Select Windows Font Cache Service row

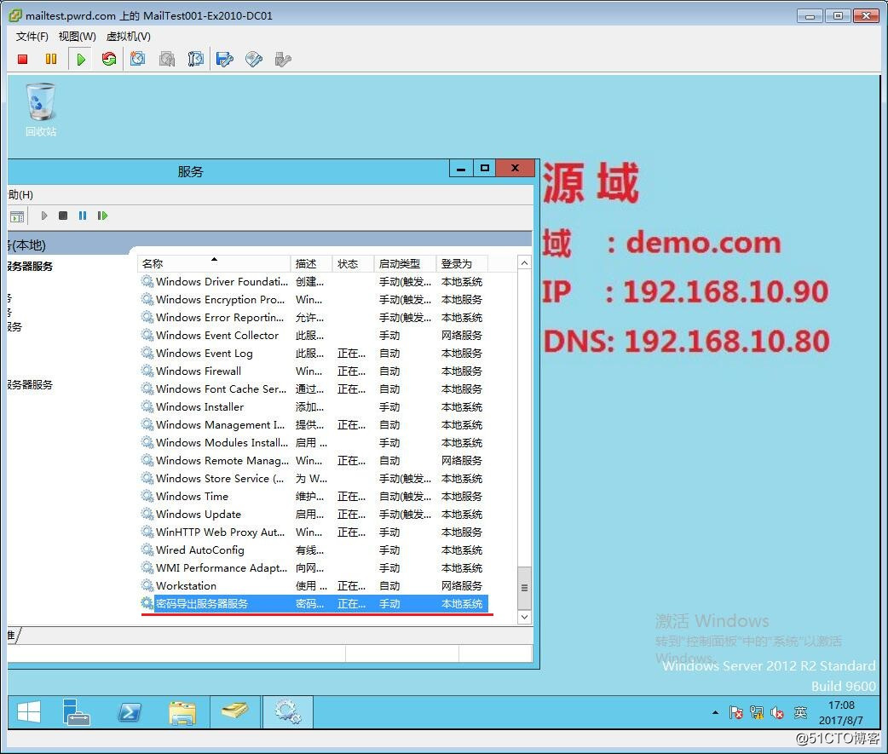(x=313, y=389)
